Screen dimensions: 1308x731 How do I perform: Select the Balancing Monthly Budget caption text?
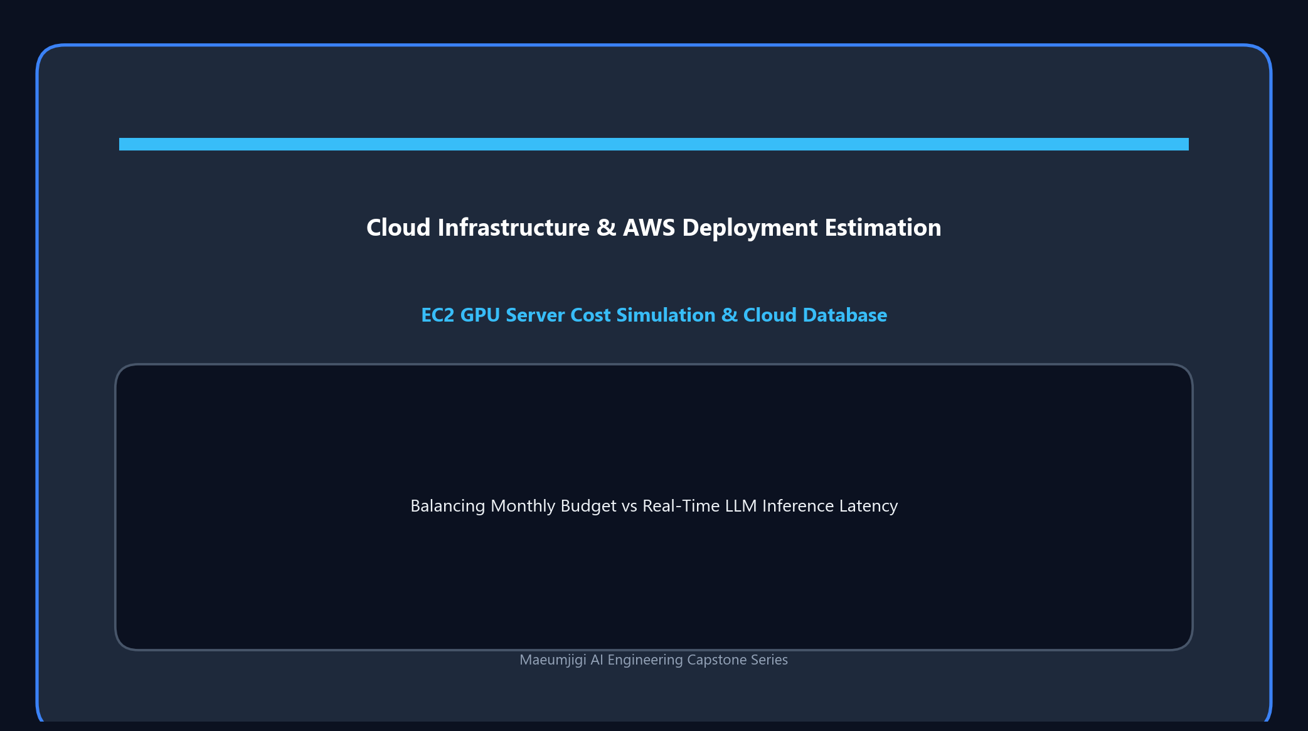tap(654, 506)
